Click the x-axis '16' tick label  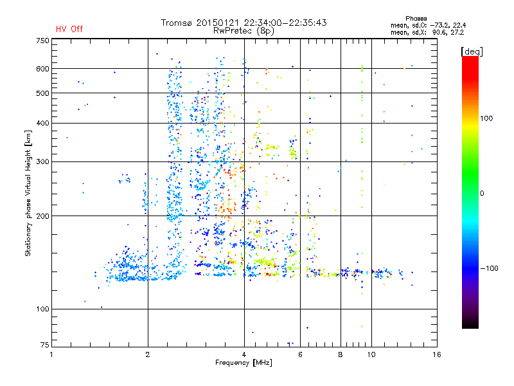point(437,354)
